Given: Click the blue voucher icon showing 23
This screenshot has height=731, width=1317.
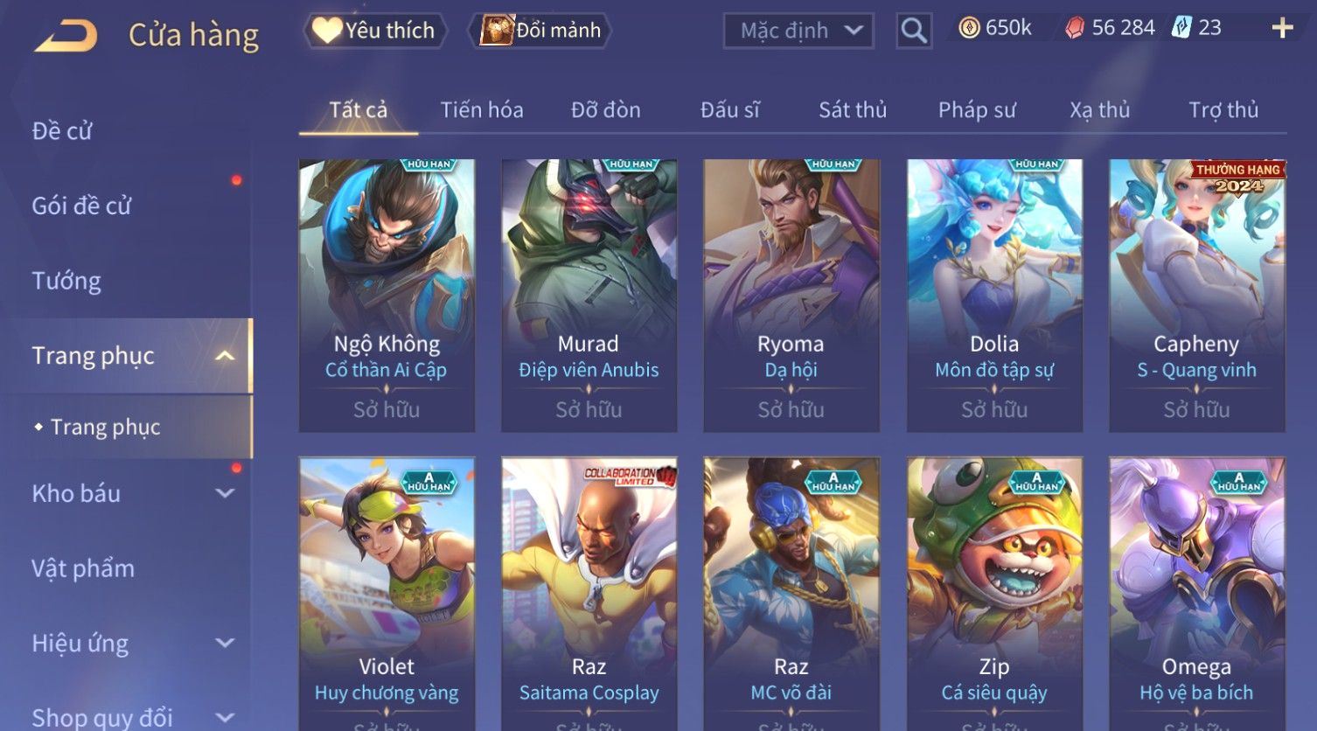Looking at the screenshot, I should 1181,28.
